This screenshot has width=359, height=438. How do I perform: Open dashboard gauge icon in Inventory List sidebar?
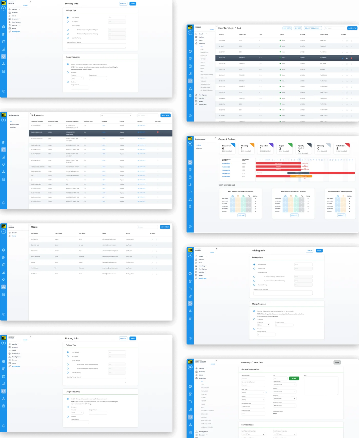coord(190,51)
